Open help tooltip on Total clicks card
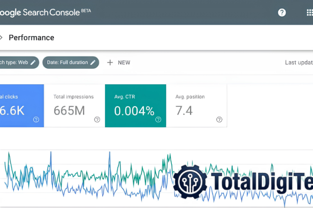This screenshot has height=208, width=313. tap(36, 119)
